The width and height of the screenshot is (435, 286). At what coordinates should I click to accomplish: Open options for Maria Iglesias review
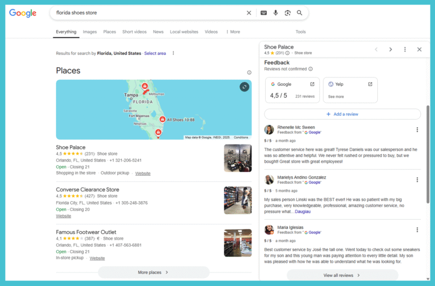coord(417,230)
